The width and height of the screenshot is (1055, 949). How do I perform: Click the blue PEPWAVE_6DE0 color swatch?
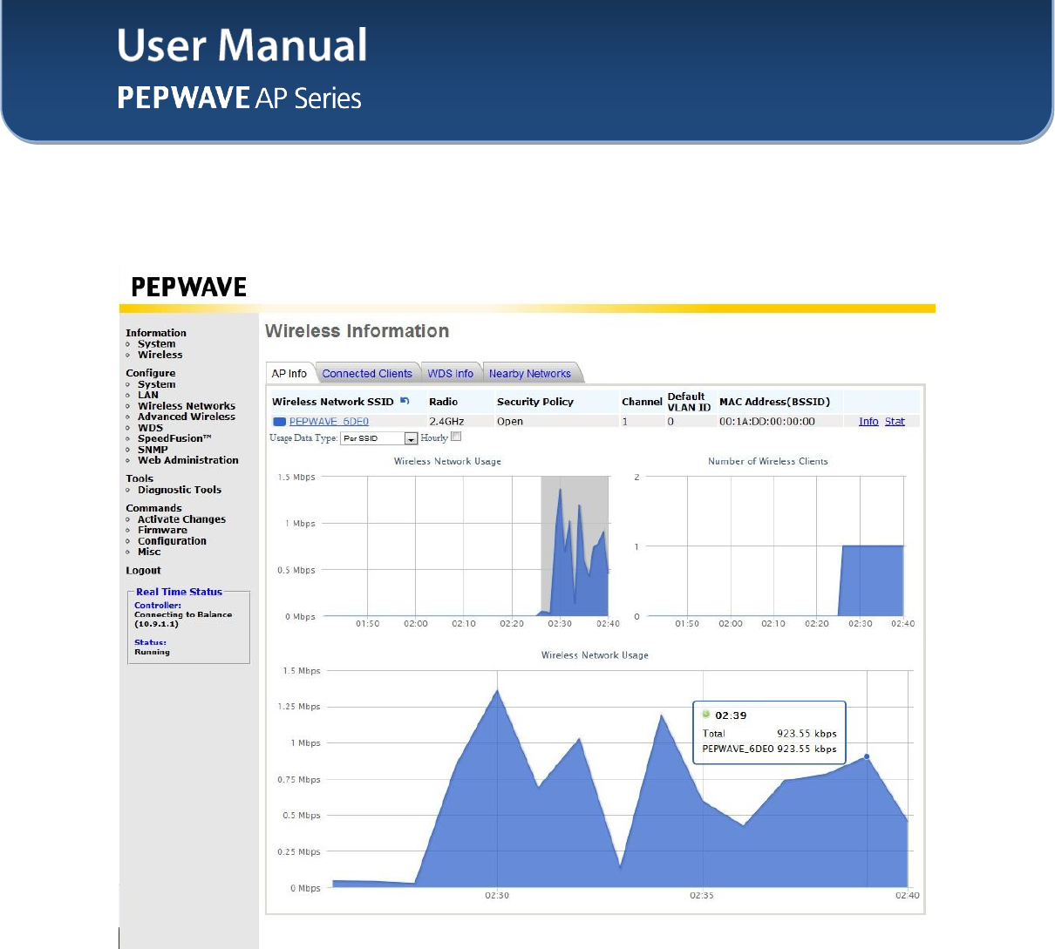(279, 422)
